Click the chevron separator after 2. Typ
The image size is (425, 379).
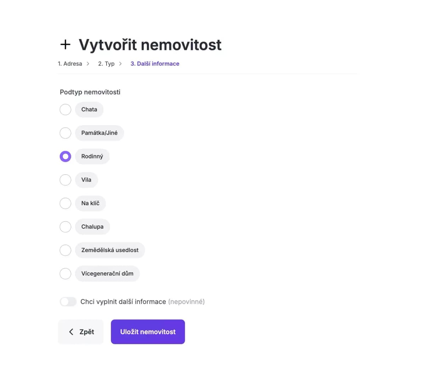point(120,63)
